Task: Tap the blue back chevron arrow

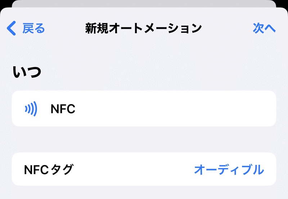Action: pyautogui.click(x=12, y=28)
